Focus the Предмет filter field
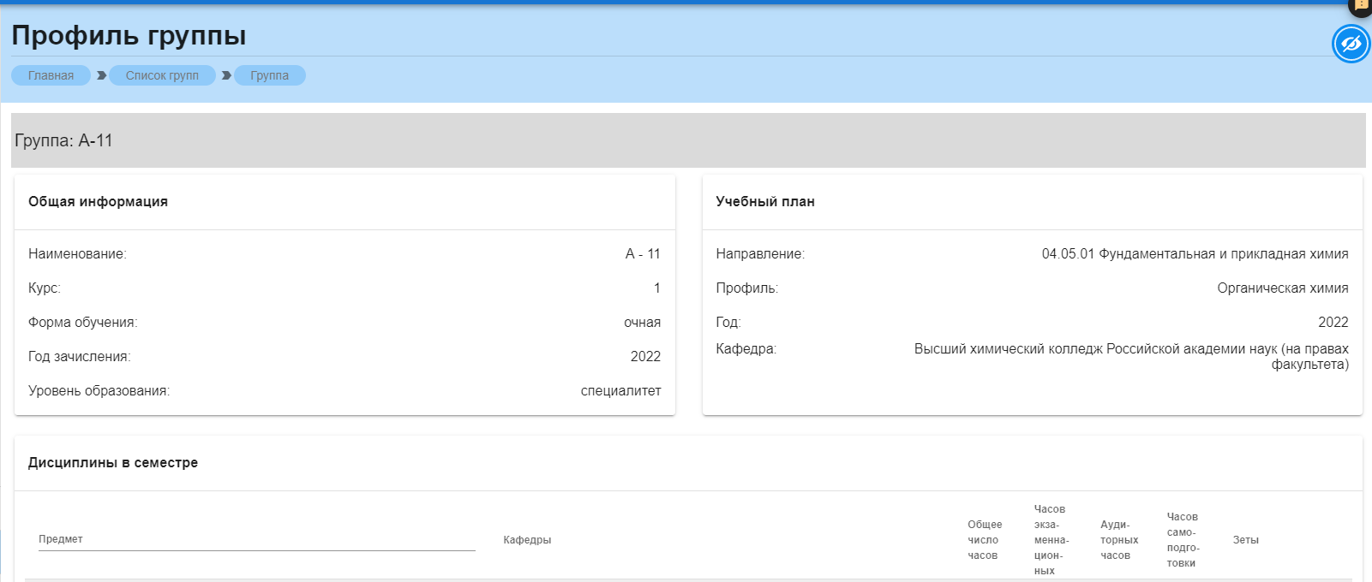Screen dimensions: 1372x582 point(256,539)
